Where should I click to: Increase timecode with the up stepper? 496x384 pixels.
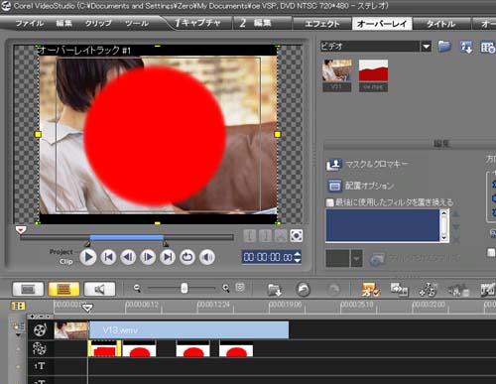coord(298,254)
